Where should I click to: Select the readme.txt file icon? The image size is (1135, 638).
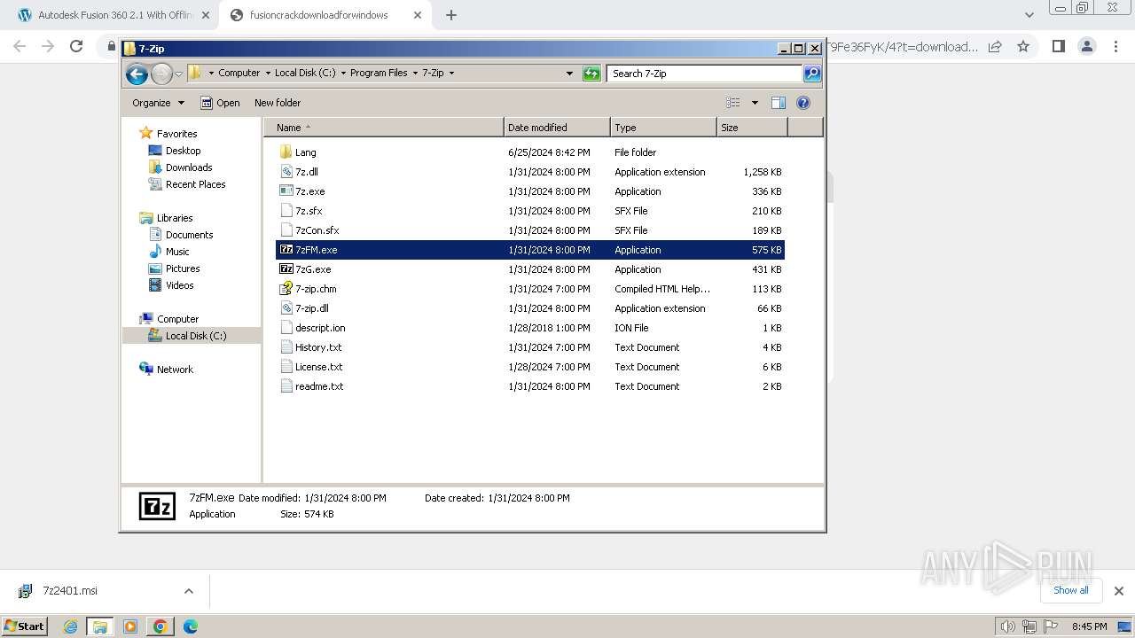pos(286,386)
